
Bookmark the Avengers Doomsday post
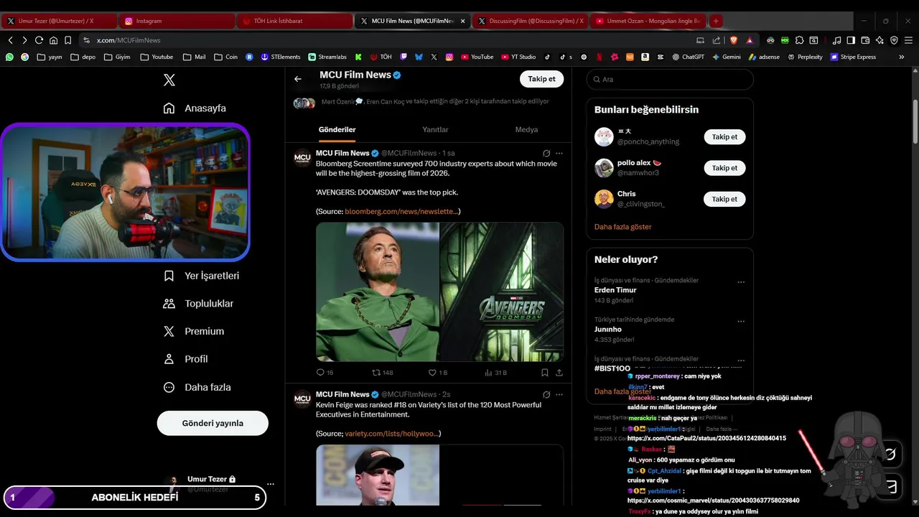tap(545, 373)
